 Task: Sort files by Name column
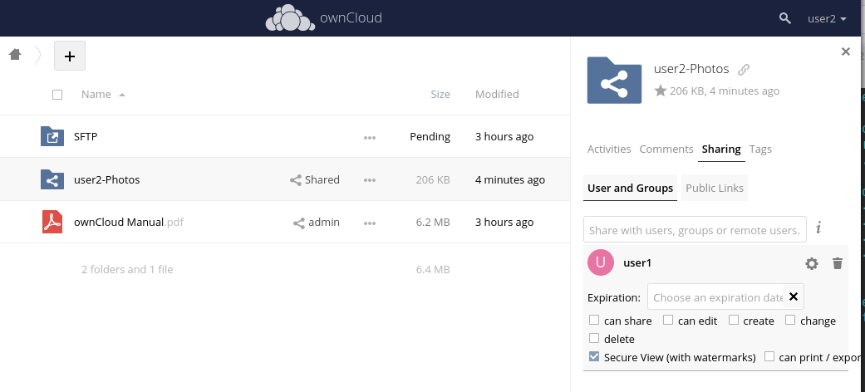coord(96,95)
